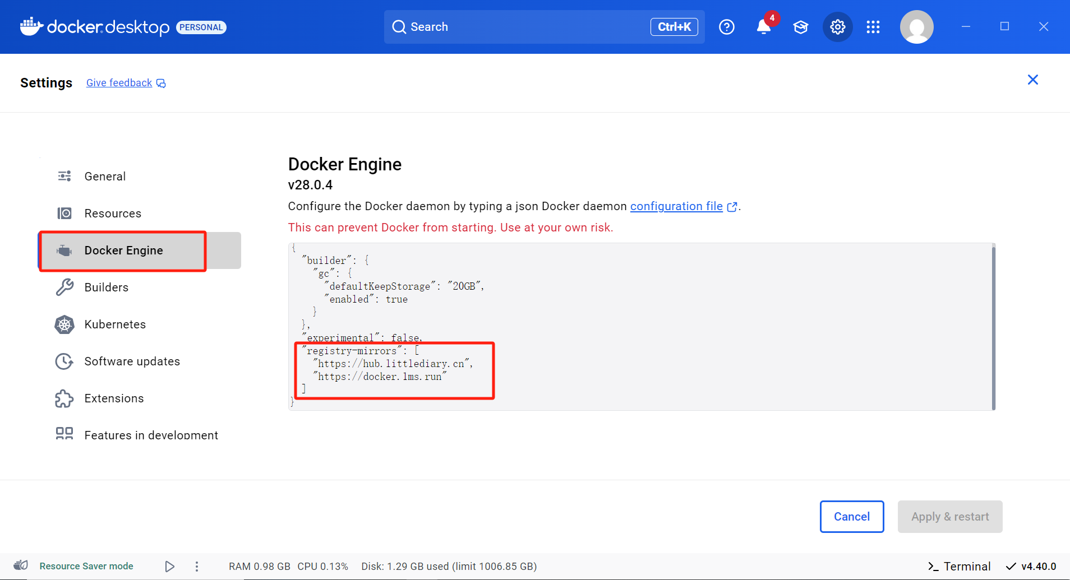Open the configuration file link

(676, 206)
